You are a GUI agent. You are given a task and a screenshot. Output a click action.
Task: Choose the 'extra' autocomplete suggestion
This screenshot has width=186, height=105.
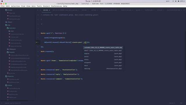click(x=103, y=57)
